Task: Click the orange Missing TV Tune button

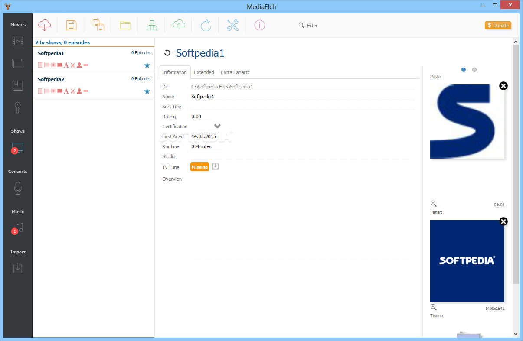Action: (199, 167)
